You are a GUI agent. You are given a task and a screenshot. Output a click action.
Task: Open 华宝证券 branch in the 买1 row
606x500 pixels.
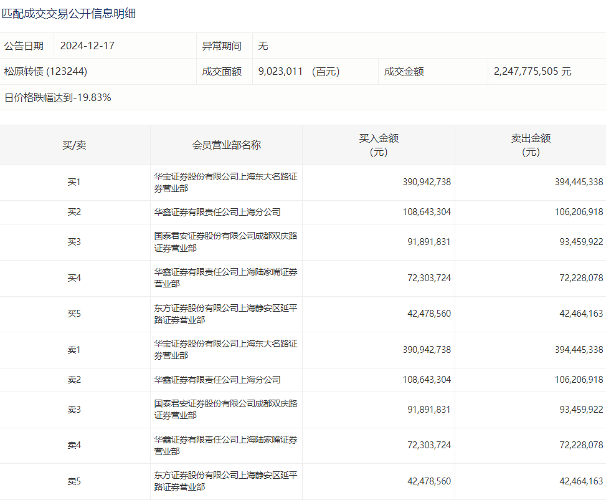[225, 182]
